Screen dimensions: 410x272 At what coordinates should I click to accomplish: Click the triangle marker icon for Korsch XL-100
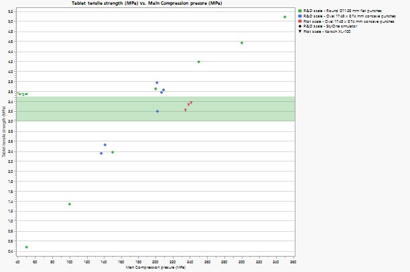(x=299, y=32)
